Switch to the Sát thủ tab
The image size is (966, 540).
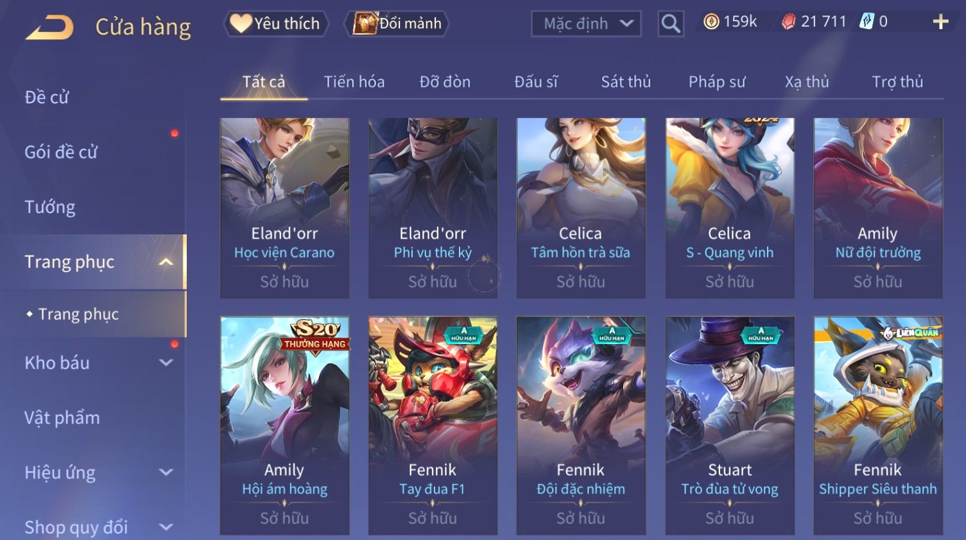click(626, 82)
